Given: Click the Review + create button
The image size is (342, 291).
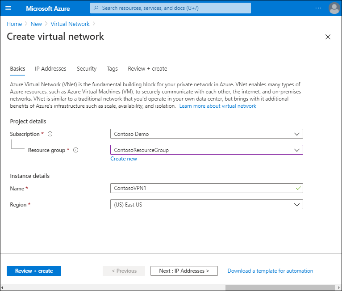Looking at the screenshot, I should coord(34,271).
